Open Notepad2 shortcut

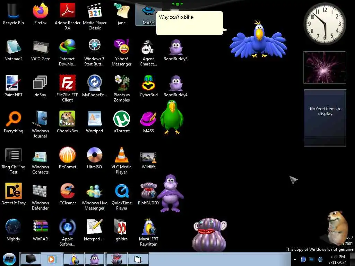tap(14, 50)
